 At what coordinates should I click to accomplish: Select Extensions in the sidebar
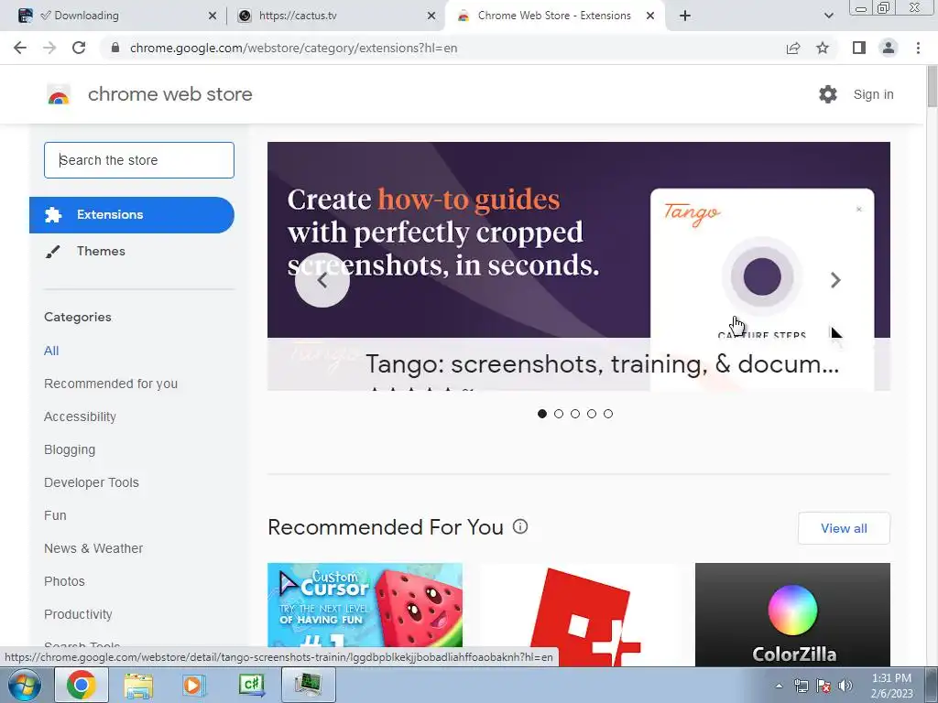coord(132,214)
